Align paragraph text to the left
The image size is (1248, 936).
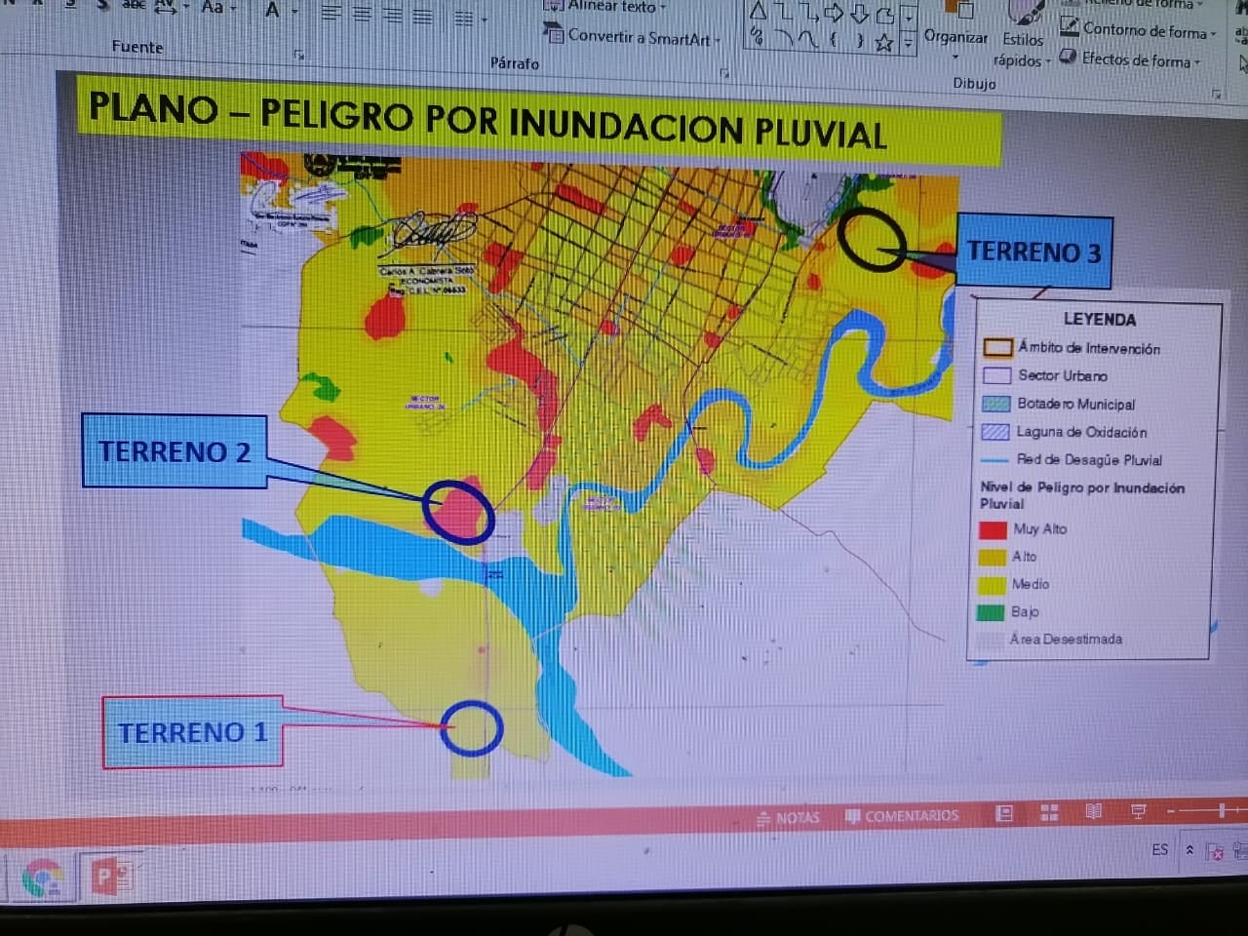point(331,15)
